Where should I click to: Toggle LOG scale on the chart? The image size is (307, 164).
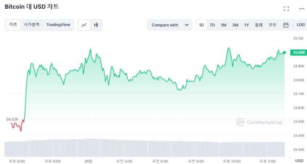point(300,25)
